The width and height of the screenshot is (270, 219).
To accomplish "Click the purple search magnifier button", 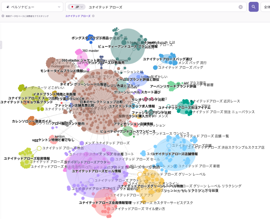I will [254, 7].
